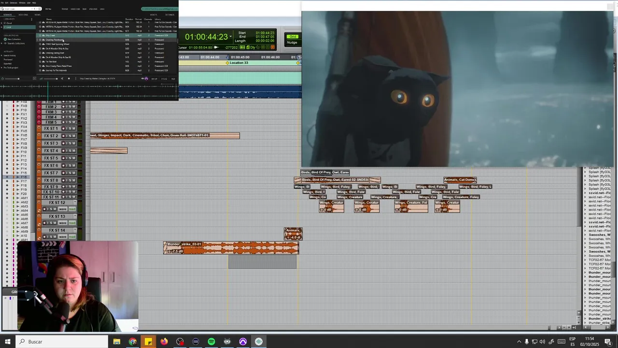Click circular loop icon in counter row
Viewport: 618px width, 348px height.
coord(258,47)
